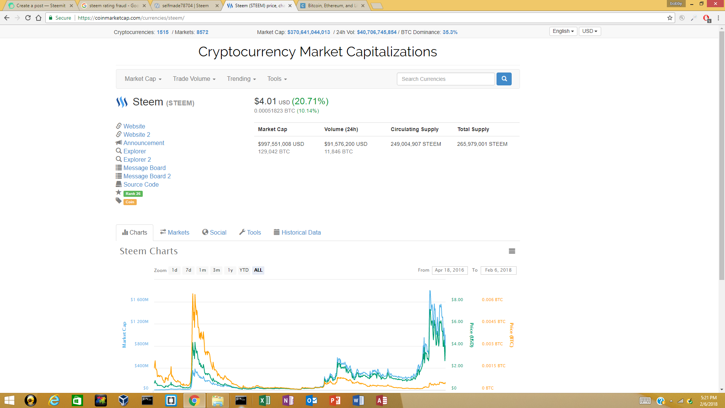725x408 pixels.
Task: Launch Excel from the taskbar
Action: tap(264, 400)
